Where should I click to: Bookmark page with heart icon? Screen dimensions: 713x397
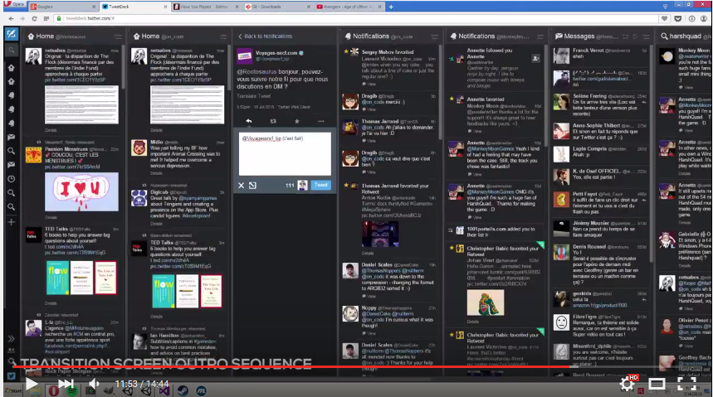664,18
